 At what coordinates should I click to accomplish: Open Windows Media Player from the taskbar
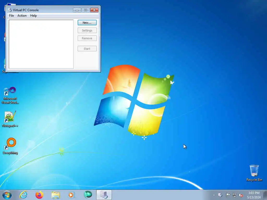(71, 195)
